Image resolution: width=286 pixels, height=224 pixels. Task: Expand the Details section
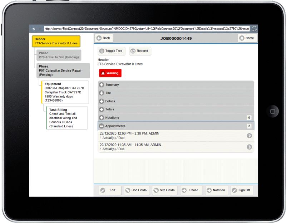pyautogui.click(x=176, y=101)
